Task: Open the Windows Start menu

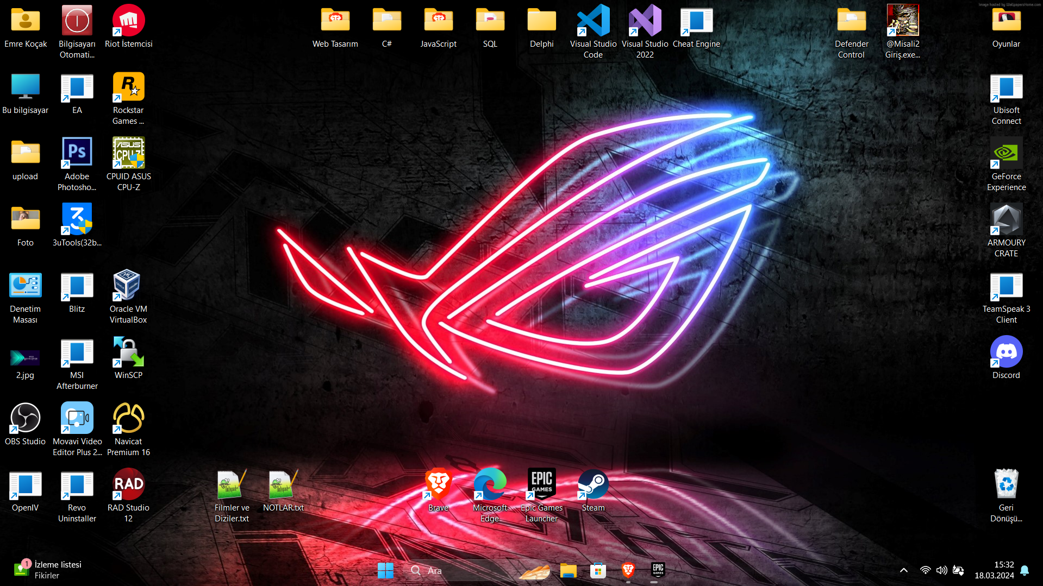Action: [x=385, y=571]
